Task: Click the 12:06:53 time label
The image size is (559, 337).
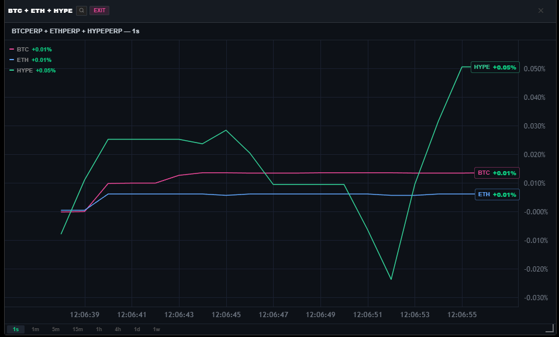Action: pyautogui.click(x=415, y=315)
